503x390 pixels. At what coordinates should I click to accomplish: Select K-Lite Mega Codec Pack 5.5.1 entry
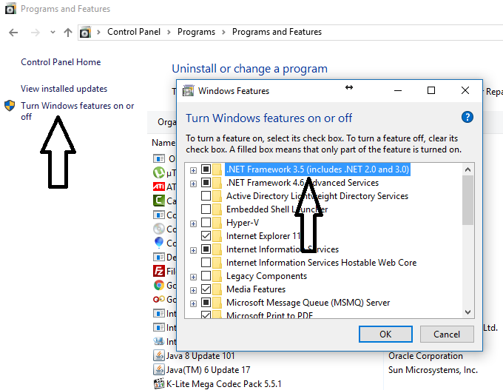(223, 384)
